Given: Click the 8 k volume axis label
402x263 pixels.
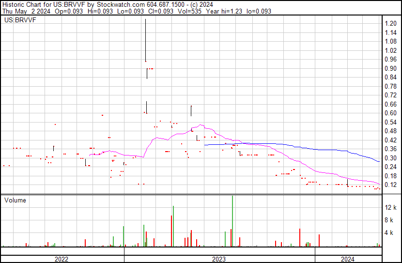Looking at the screenshot, I should pyautogui.click(x=388, y=220).
